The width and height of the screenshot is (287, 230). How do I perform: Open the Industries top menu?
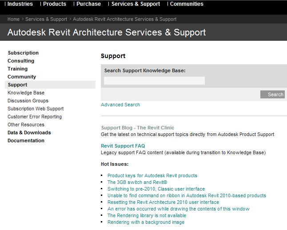point(20,4)
